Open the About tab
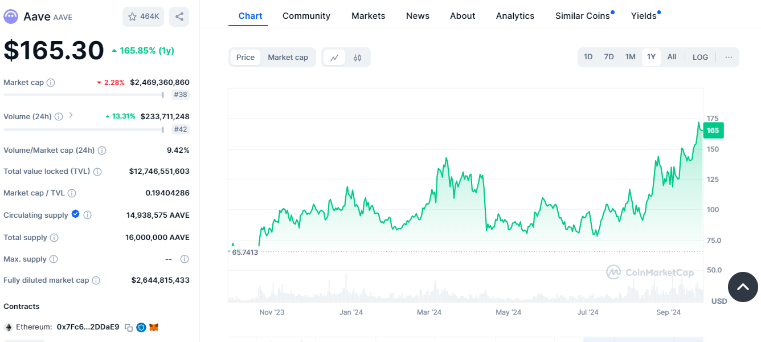 coord(463,16)
